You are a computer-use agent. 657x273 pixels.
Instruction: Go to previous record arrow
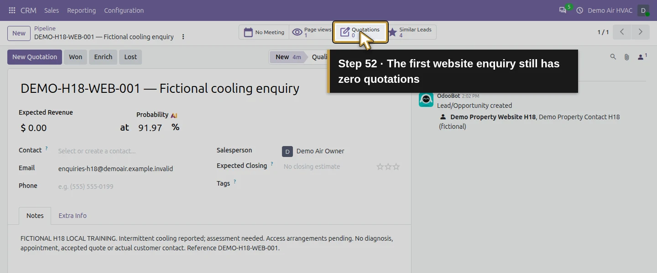622,32
